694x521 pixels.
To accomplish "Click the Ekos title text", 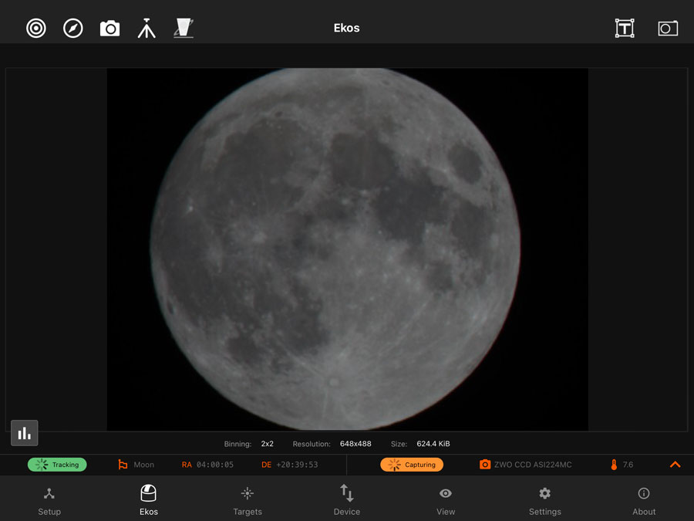I will 346,28.
